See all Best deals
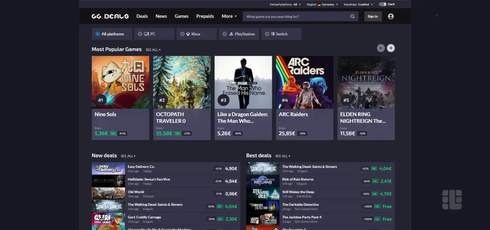Screen dimensions: 490x230 [283, 156]
